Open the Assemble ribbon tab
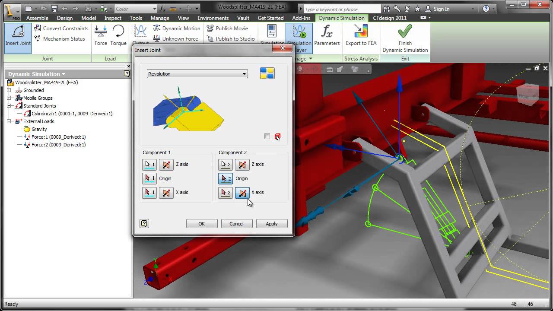The image size is (553, 311). (x=37, y=18)
